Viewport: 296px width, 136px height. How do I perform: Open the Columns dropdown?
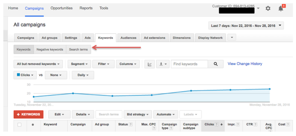pos(128,64)
